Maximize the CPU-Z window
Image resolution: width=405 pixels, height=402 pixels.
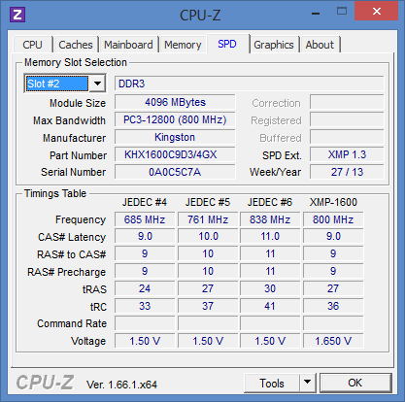[x=342, y=12]
